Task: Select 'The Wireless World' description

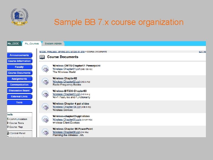Action: (x=64, y=72)
